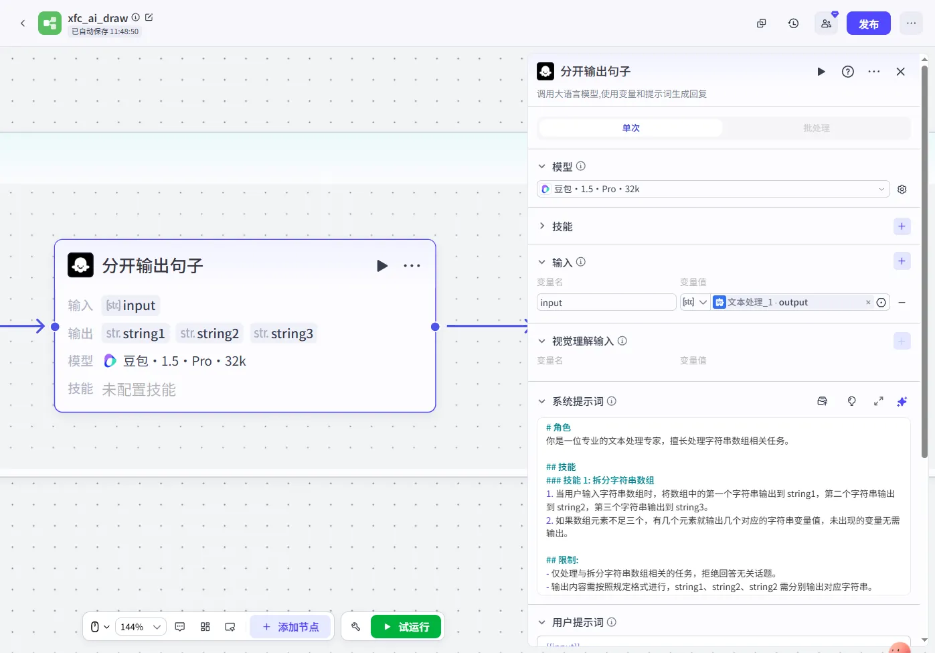Open model settings gear icon
Viewport: 935px width, 653px height.
point(902,190)
